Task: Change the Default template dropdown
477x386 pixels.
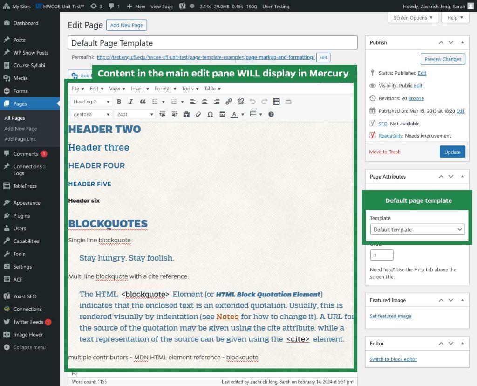Action: click(x=417, y=229)
